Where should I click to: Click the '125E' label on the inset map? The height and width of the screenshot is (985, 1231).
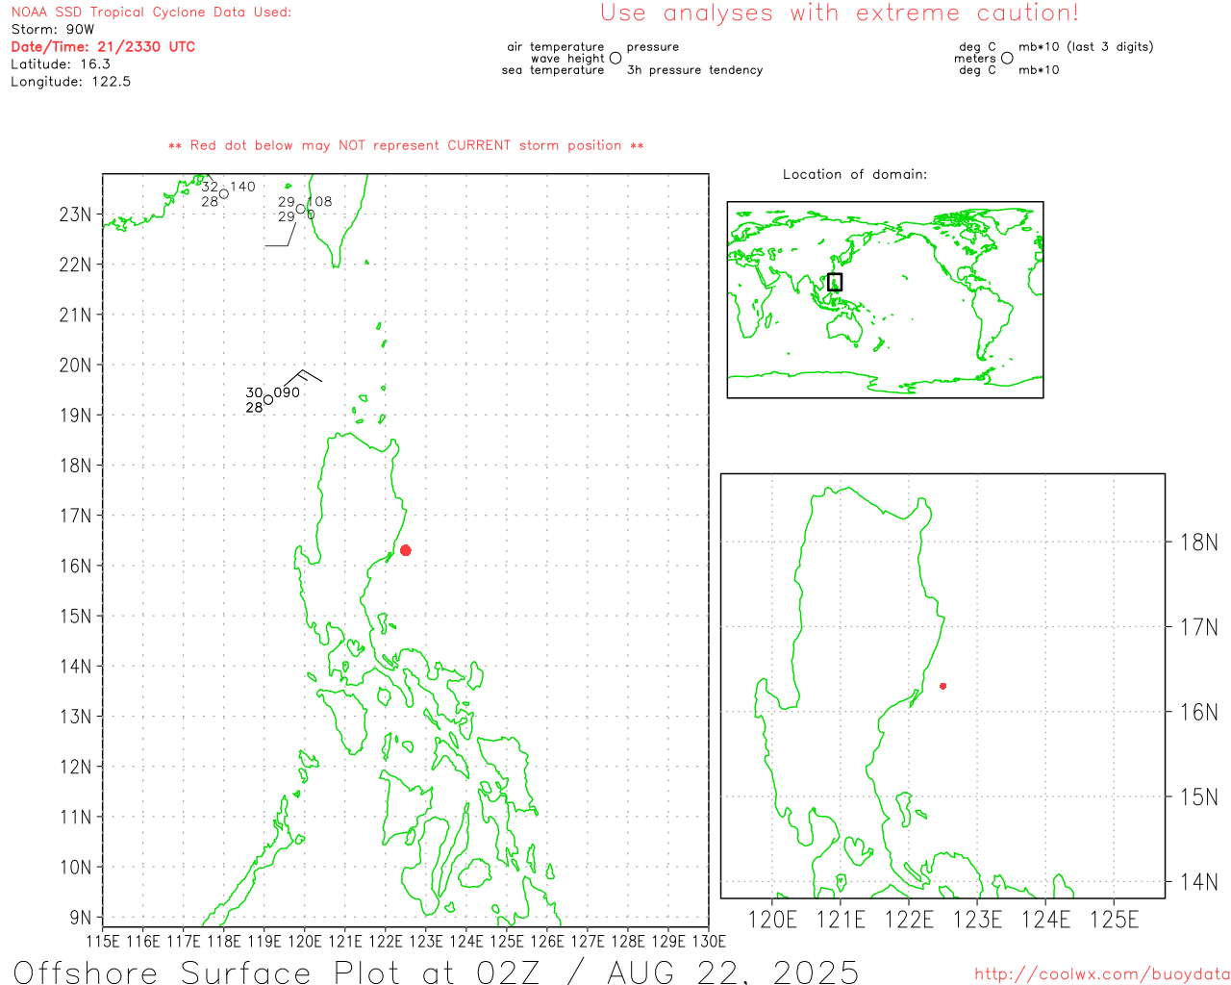point(1115,921)
